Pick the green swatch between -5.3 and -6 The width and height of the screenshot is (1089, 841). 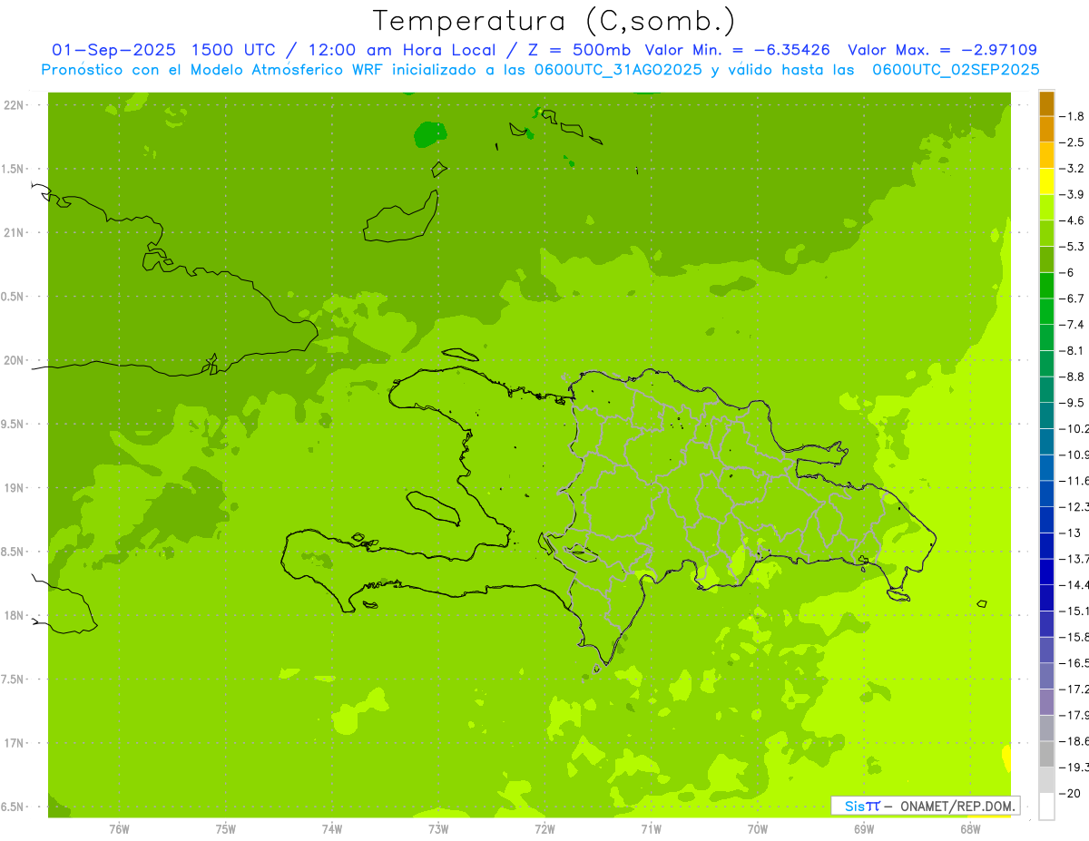[1046, 259]
